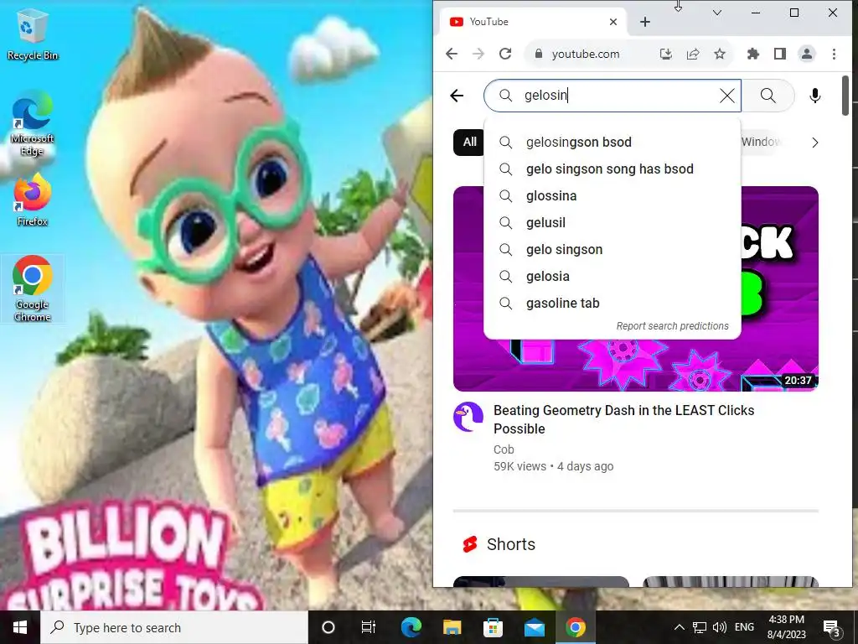Open Edge from the taskbar
Screen dimensions: 858x644
411,627
